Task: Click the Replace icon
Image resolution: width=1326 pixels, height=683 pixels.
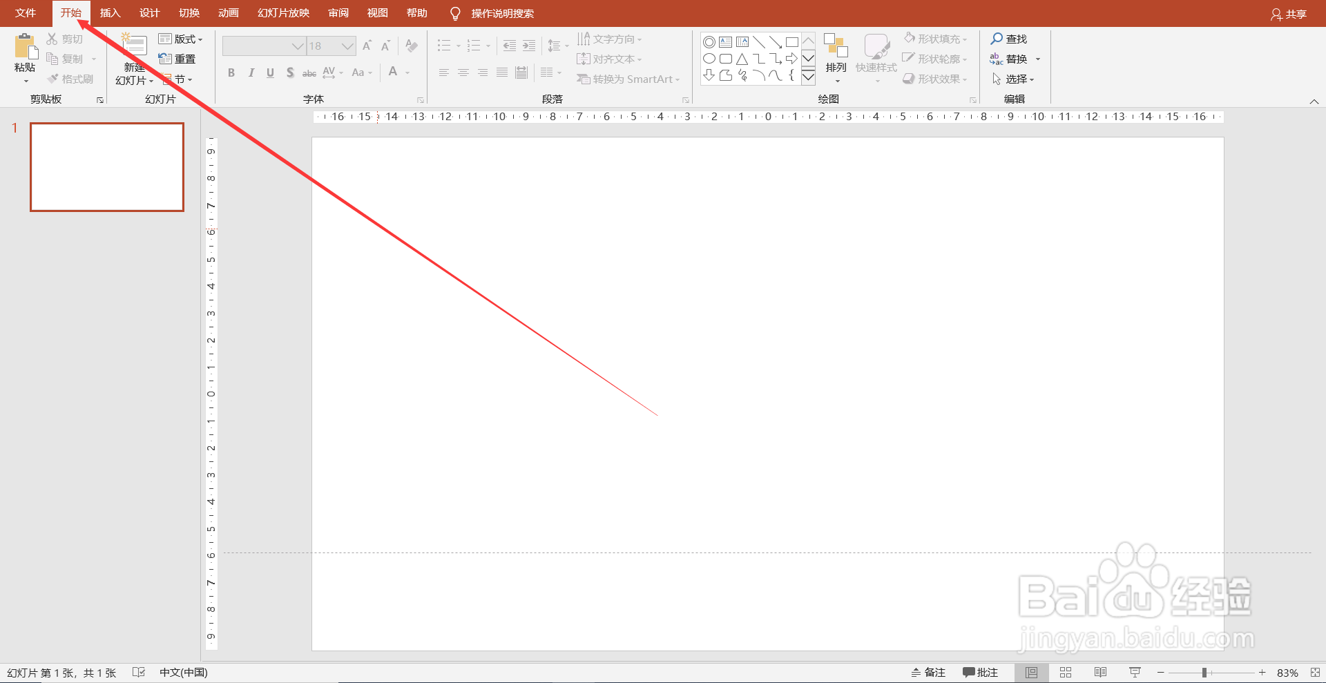Action: [996, 59]
